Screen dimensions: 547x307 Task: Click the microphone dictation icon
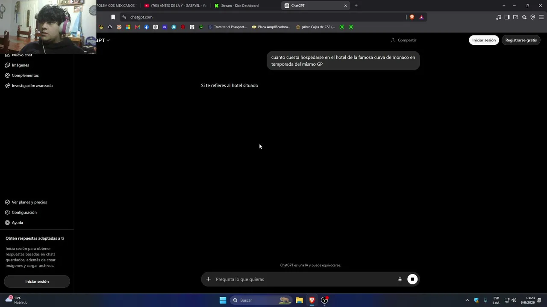[400, 279]
